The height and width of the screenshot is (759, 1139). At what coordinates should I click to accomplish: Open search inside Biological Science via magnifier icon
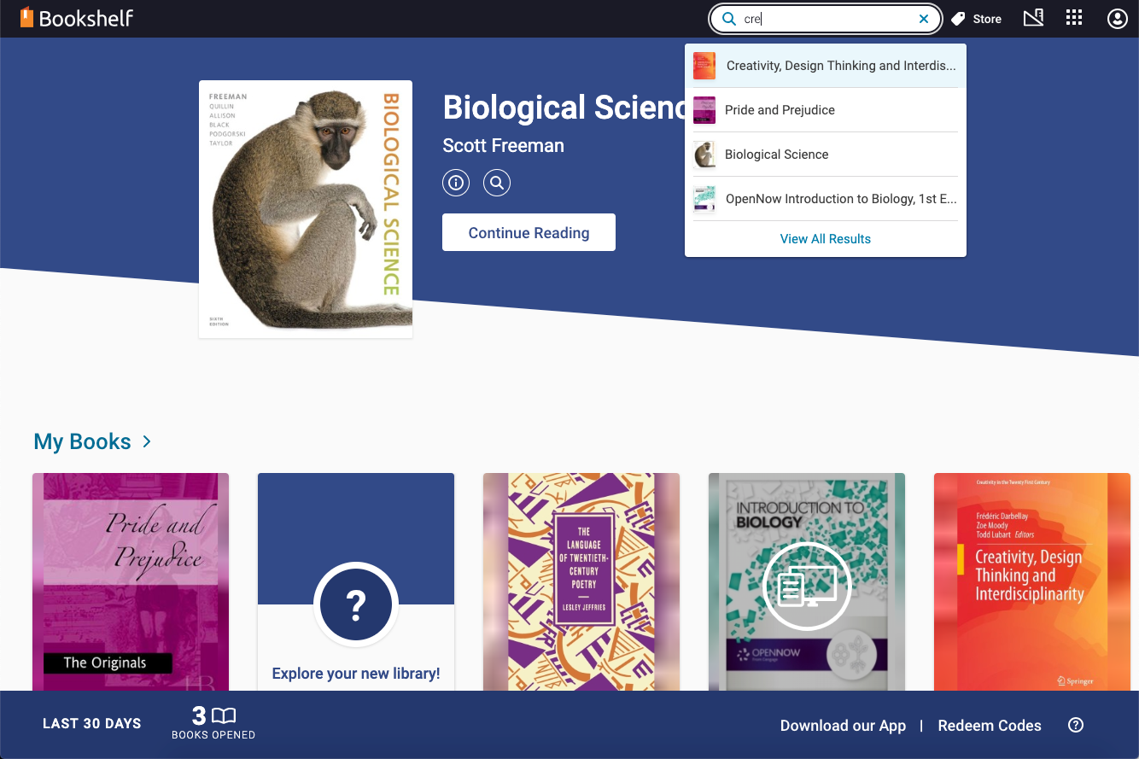497,182
